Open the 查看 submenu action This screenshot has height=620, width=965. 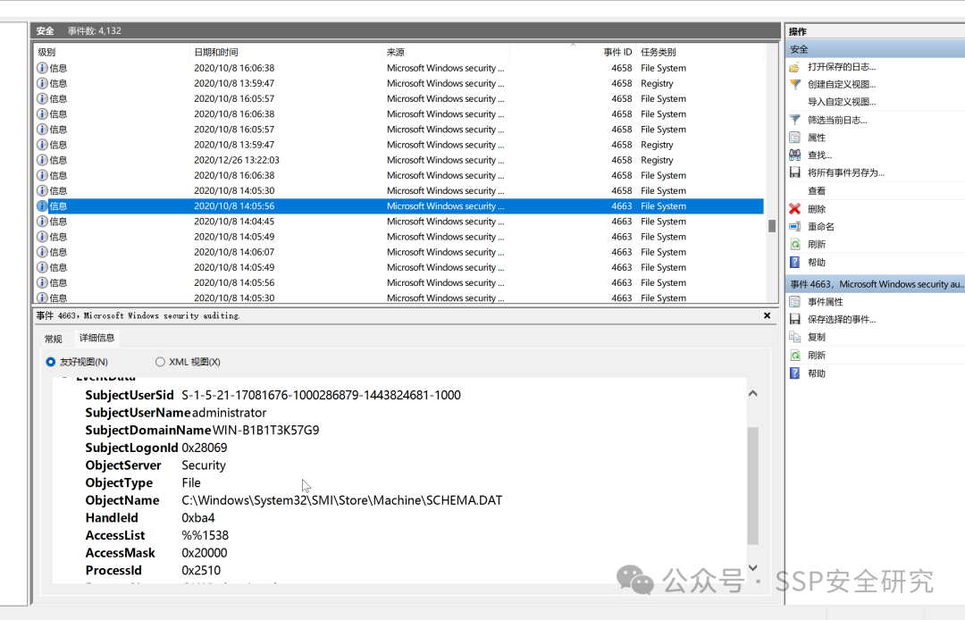pos(817,190)
